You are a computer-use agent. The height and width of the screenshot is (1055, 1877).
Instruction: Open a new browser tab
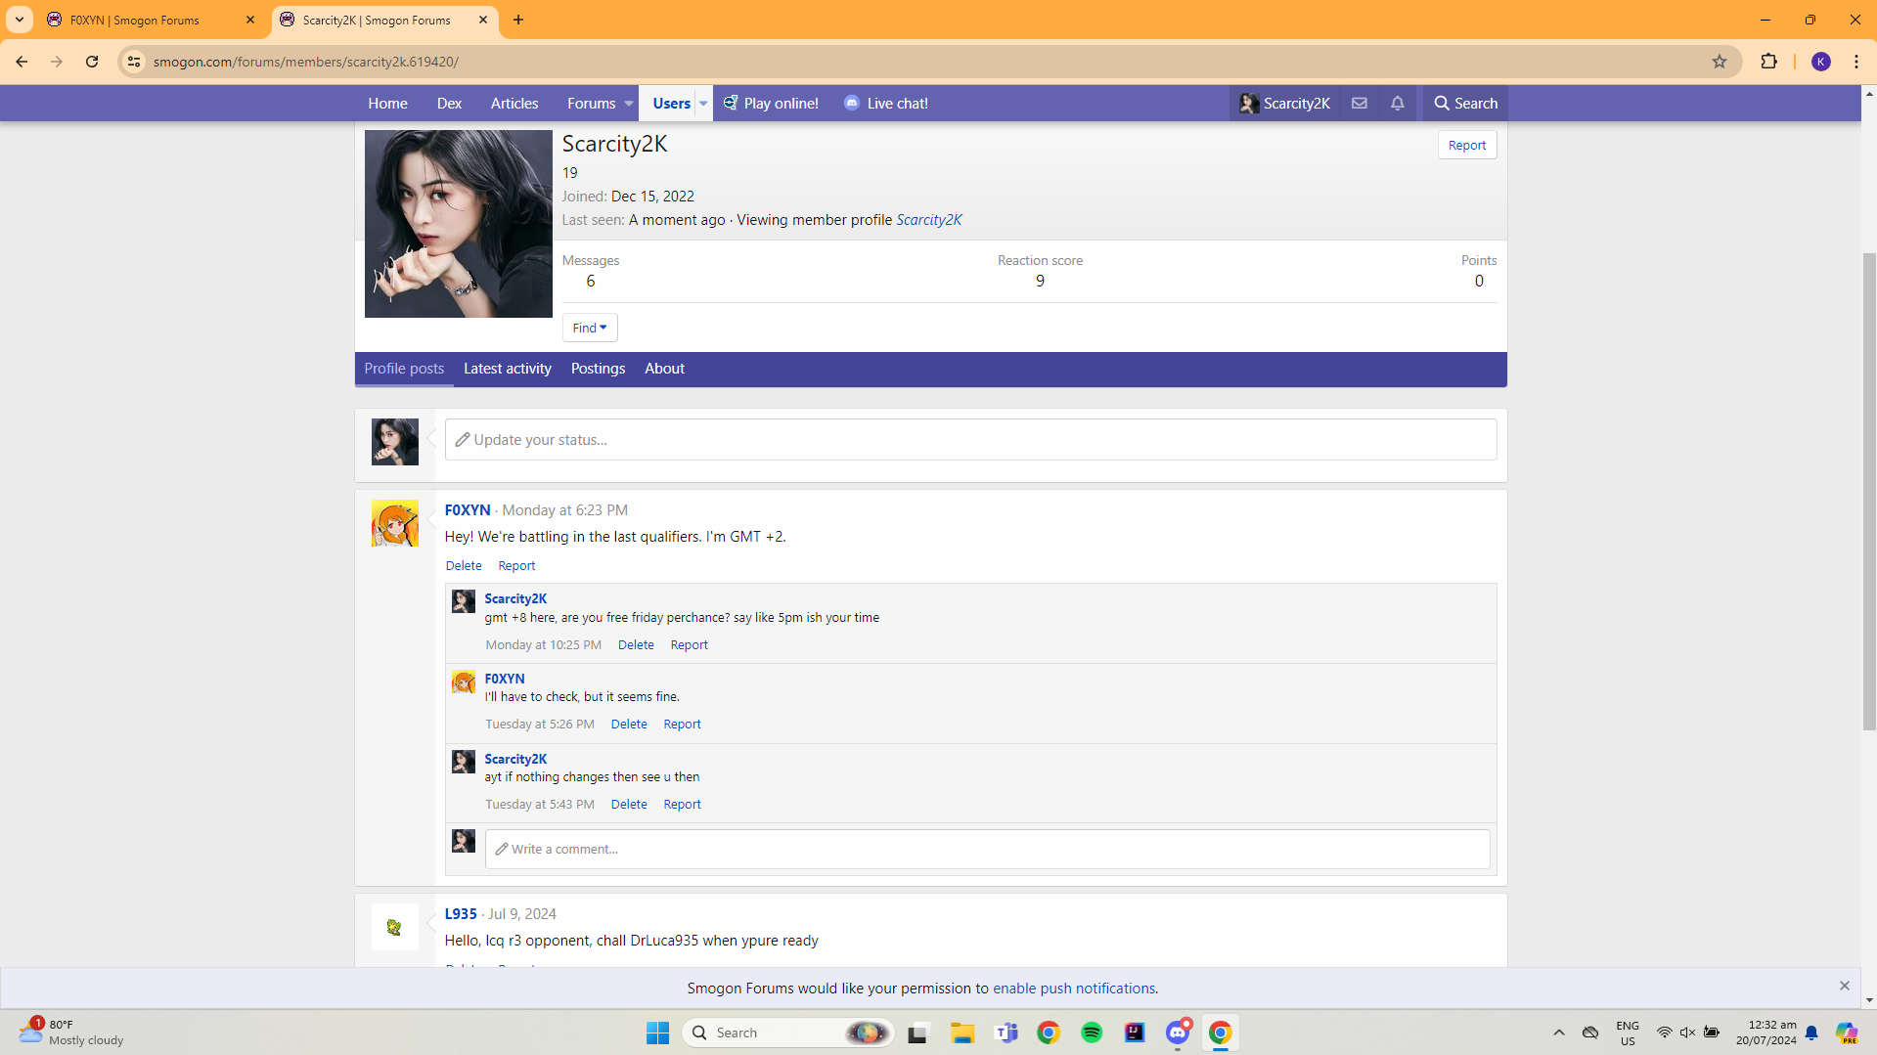[x=518, y=20]
